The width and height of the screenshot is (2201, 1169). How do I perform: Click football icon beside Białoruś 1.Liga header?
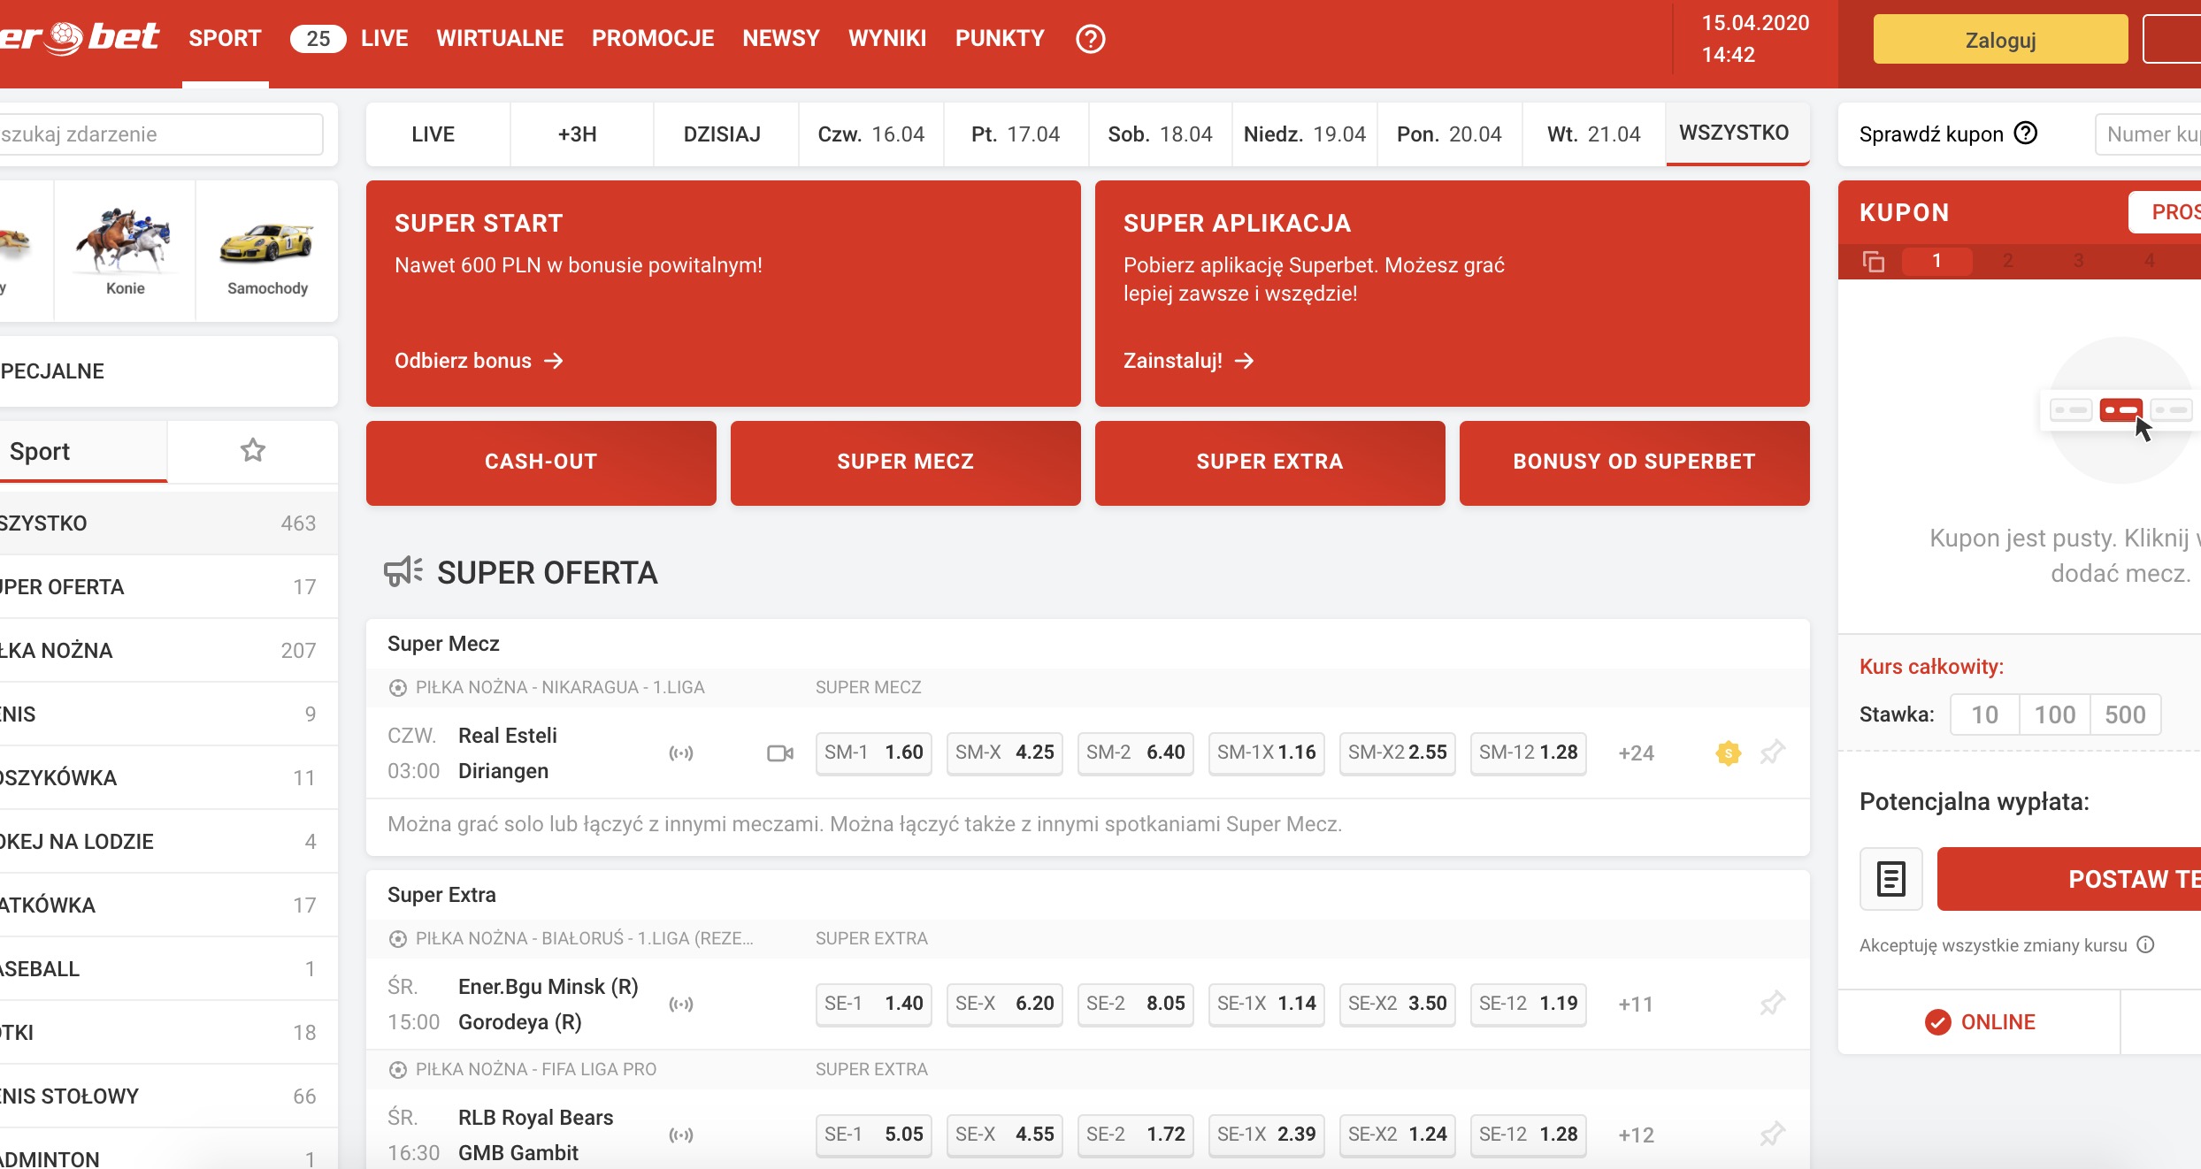tap(398, 939)
